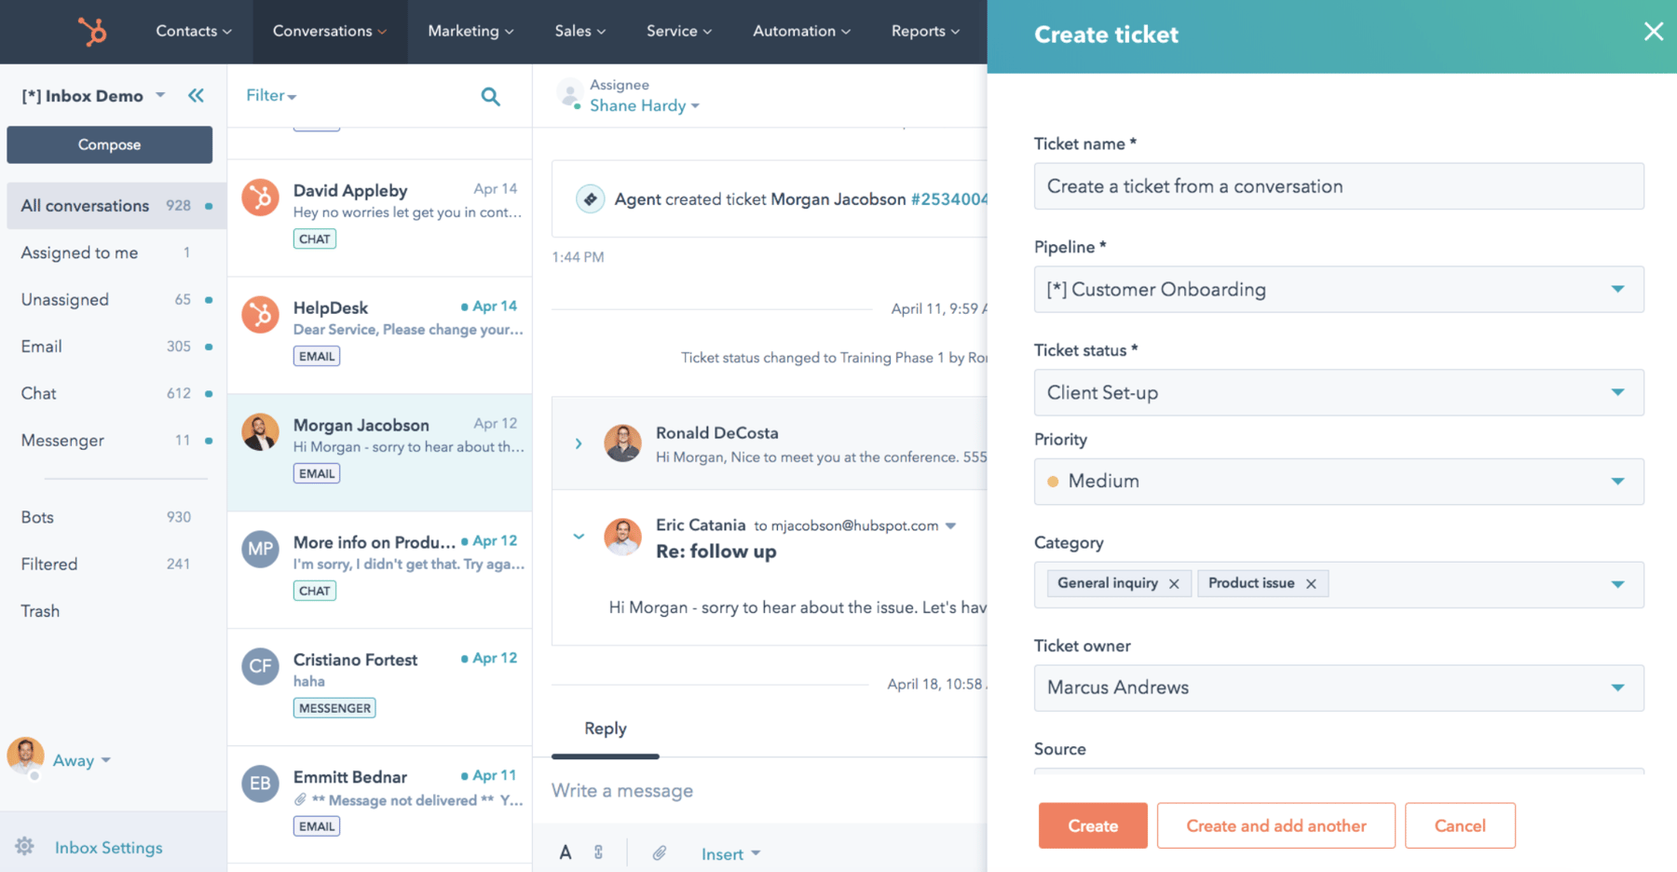
Task: Open the search in conversation list
Action: click(x=491, y=96)
